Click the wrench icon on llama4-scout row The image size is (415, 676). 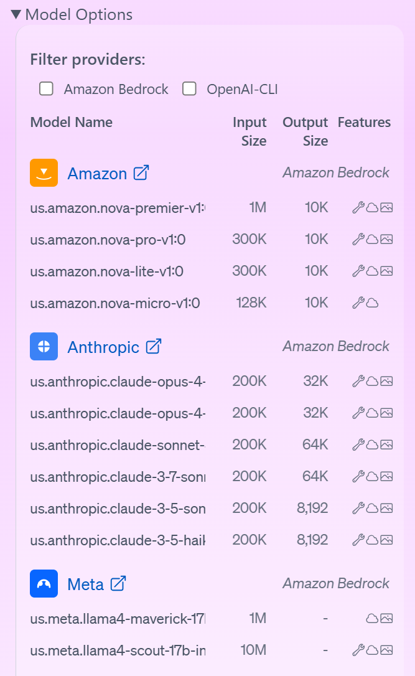[360, 649]
